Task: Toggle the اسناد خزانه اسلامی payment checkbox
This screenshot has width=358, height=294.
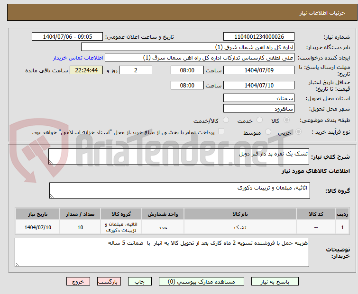Action: click(221, 131)
